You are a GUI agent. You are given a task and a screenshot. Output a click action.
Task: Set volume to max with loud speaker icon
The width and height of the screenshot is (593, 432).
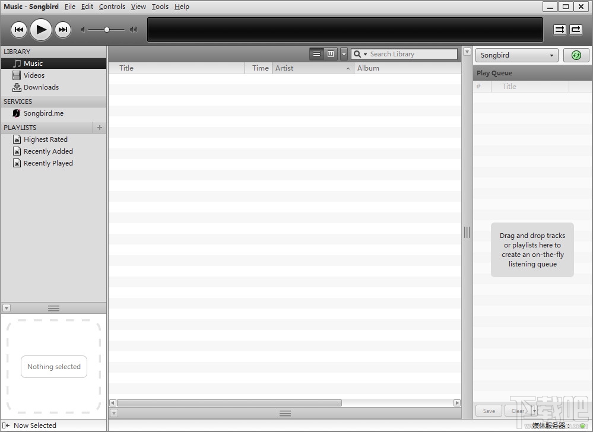coord(134,30)
